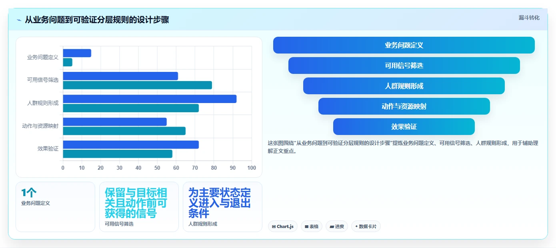Click the 可用信号筛选 y-axis label in chart
This screenshot has width=556, height=248.
tap(43, 80)
